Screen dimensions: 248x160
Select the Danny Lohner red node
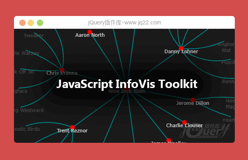point(181,48)
